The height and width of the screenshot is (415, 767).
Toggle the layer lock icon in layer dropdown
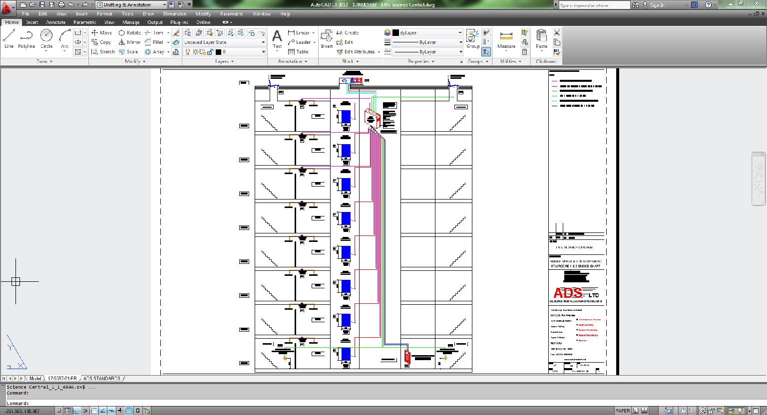pos(210,52)
